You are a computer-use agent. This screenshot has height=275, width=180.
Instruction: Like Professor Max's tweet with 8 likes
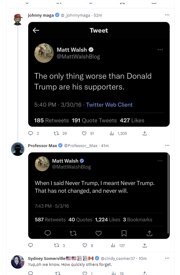[x=85, y=245]
